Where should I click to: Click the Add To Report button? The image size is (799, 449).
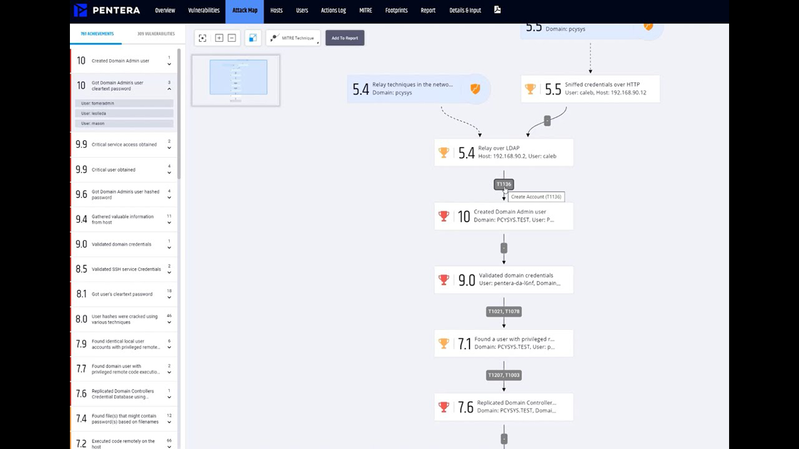[x=345, y=38]
